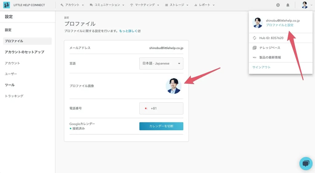This screenshot has width=315, height=173.
Task: Click the Little Help Connect logo icon
Action: [x=6, y=5]
